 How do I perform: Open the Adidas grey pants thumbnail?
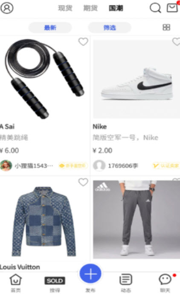click(136, 220)
